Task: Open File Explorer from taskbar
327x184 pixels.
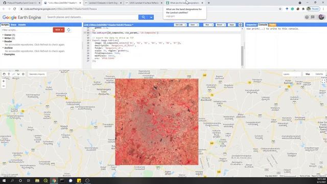Action: point(37,180)
